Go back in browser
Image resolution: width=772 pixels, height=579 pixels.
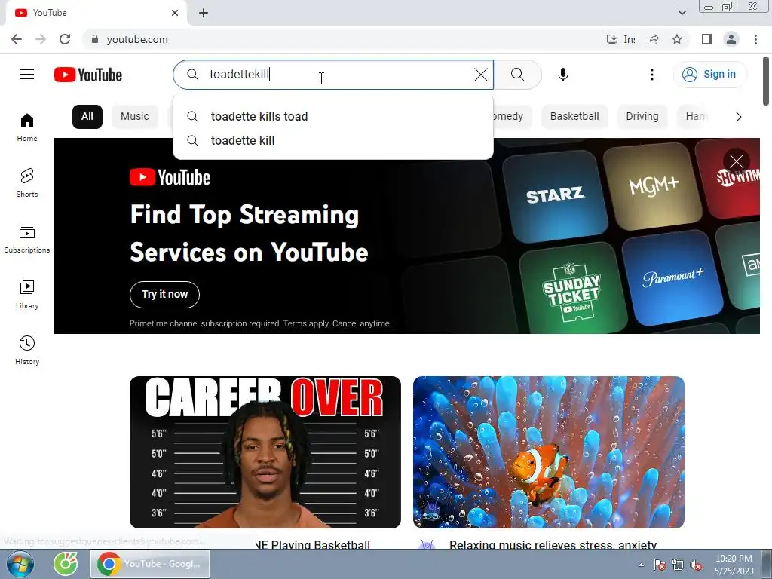coord(17,39)
